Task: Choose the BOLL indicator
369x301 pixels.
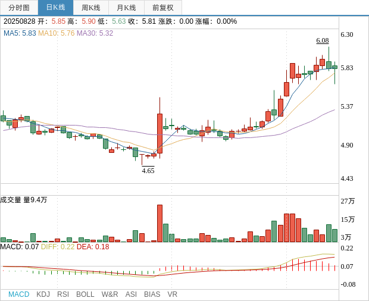Action: 85,294
